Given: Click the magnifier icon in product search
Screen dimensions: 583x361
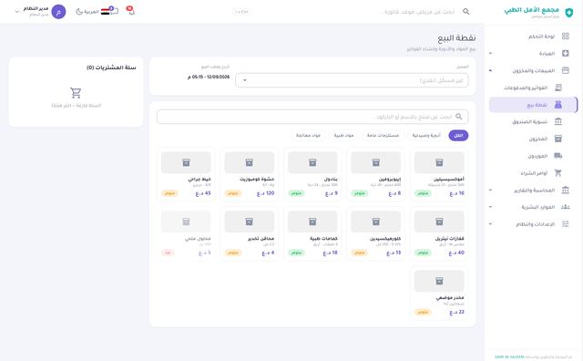Looking at the screenshot, I should pos(459,117).
